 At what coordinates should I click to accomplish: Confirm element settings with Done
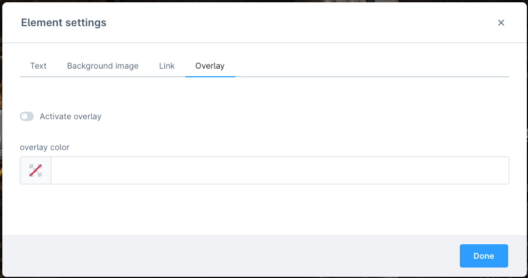click(483, 256)
